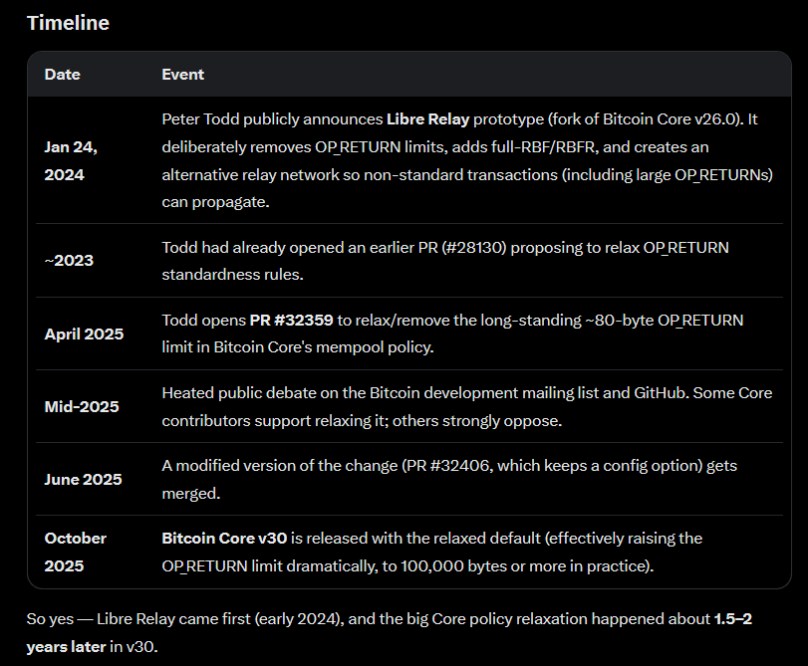Click the event text mentioning PR (#28130)
Screen dimensions: 808x666
pos(445,261)
